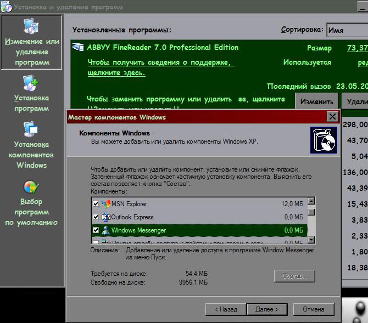Click the Свободно на диске value 9956,1 МБ
This screenshot has height=323, width=368.
(x=193, y=282)
